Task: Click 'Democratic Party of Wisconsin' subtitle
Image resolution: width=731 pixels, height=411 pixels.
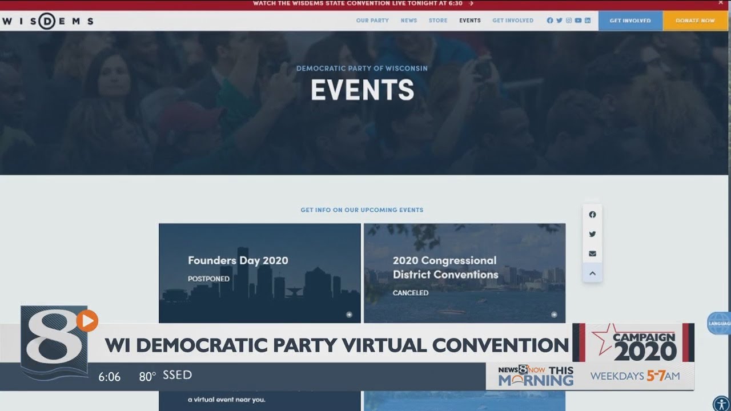Action: pyautogui.click(x=362, y=68)
